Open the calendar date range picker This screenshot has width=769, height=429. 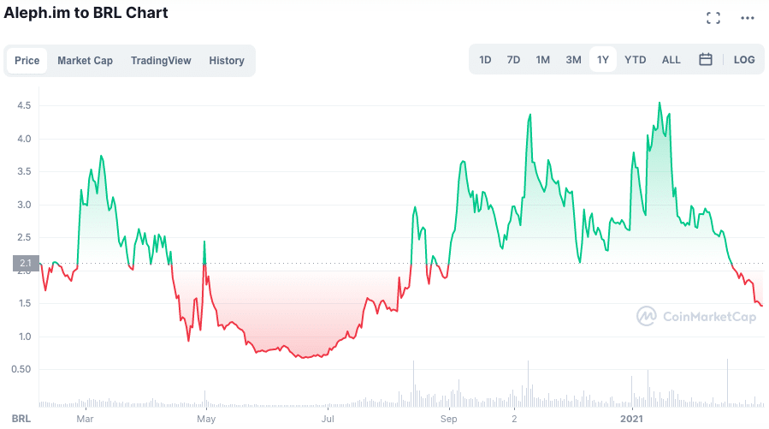[x=705, y=59]
